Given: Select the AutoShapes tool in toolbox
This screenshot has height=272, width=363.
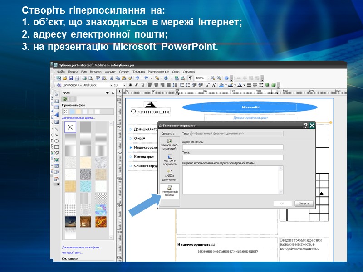Looking at the screenshot, I should tap(56, 153).
